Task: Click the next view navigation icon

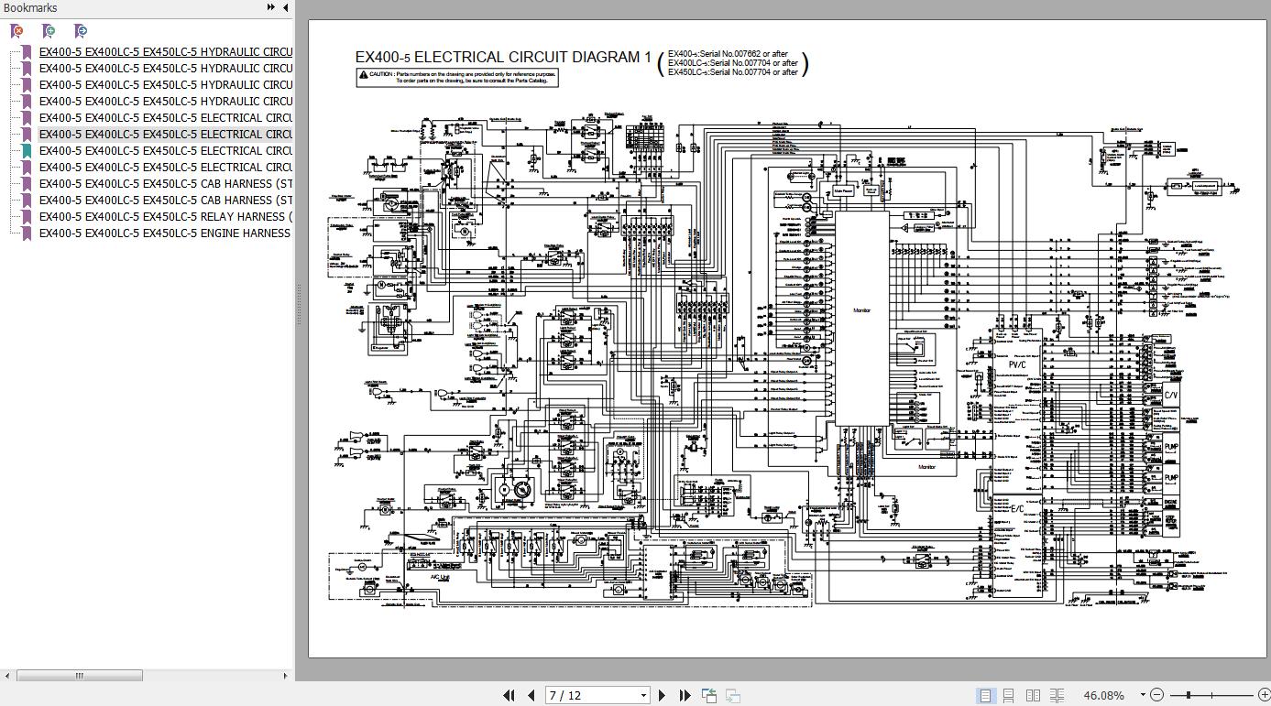Action: pyautogui.click(x=732, y=696)
